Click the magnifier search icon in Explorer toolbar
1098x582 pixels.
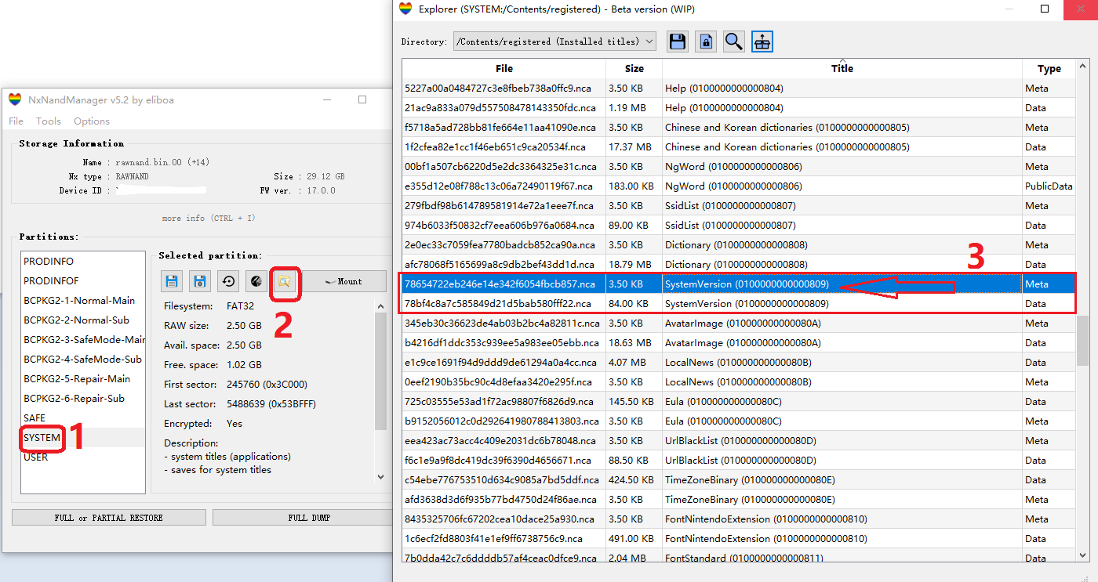[x=733, y=42]
